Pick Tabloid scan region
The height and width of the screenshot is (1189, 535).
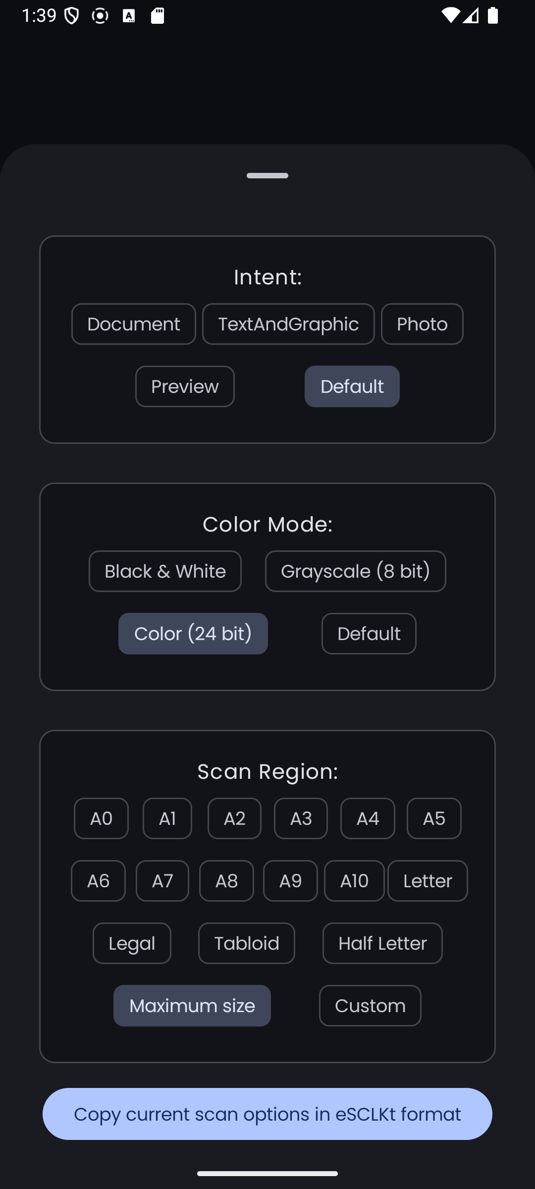pyautogui.click(x=246, y=943)
